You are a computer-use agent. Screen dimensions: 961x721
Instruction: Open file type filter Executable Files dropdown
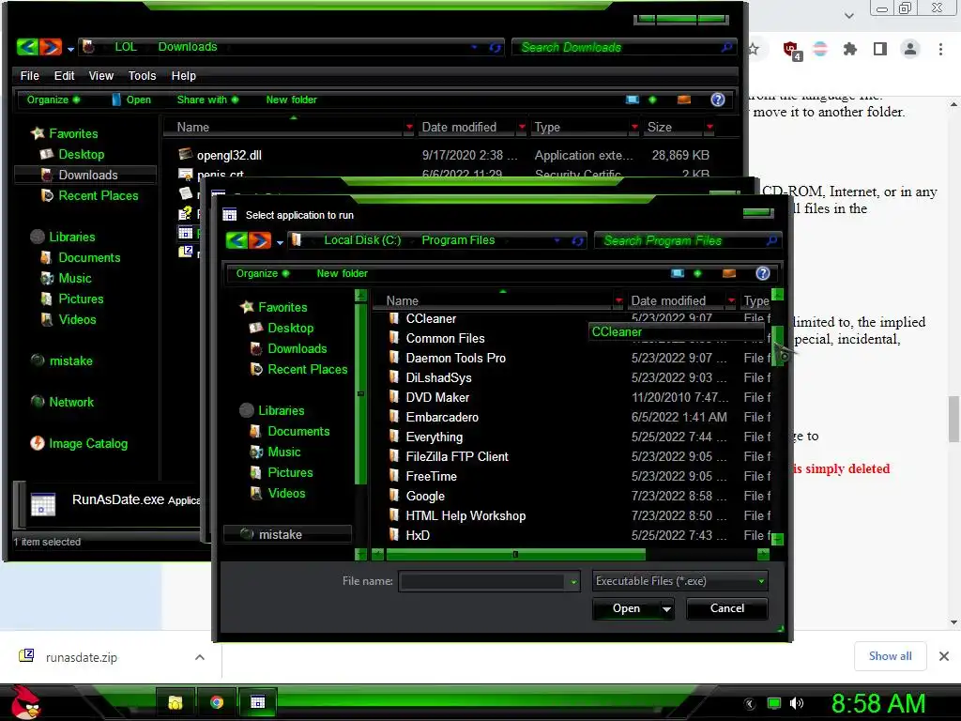[x=679, y=580]
